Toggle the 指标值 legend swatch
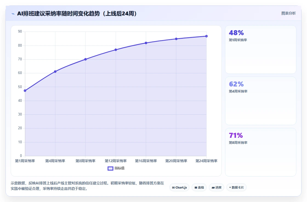 110,169
